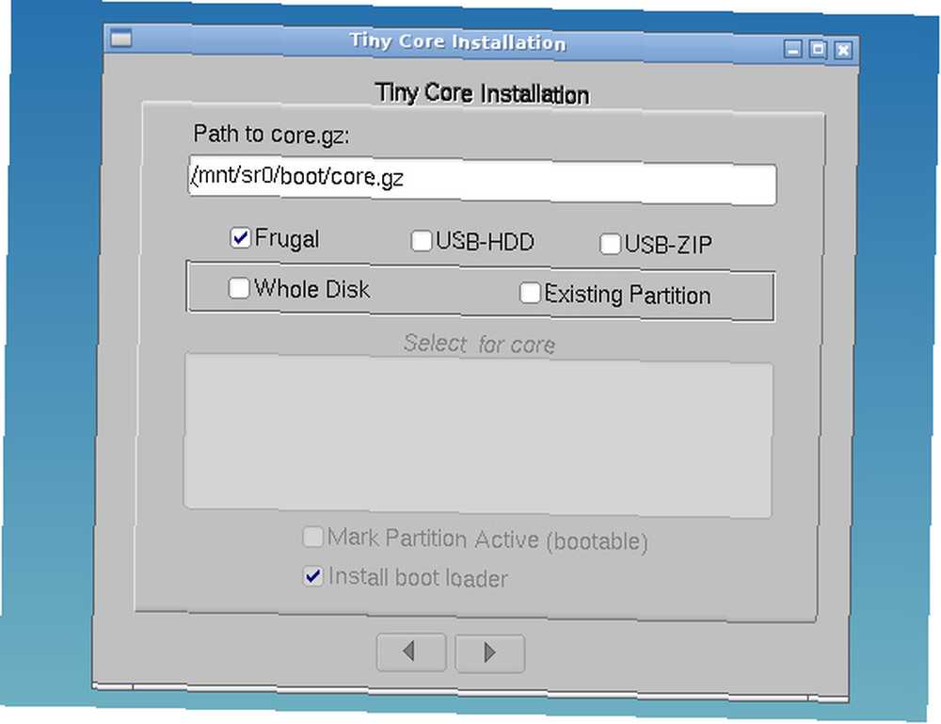
Task: Uncheck the Frugal checkbox
Action: point(240,238)
